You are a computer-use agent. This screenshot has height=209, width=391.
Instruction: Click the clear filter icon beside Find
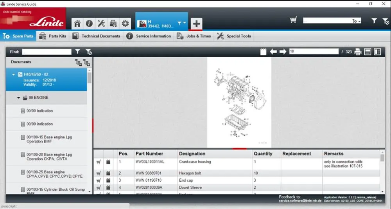point(88,52)
